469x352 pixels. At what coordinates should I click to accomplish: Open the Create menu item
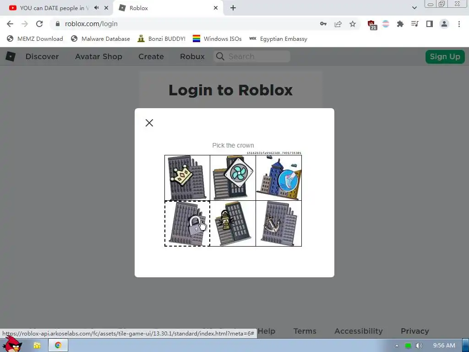point(151,56)
